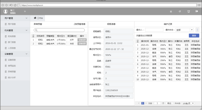This screenshot has height=110, width=202.
Task: Open 设备信息 in the sidebar menu
Action: point(12,60)
